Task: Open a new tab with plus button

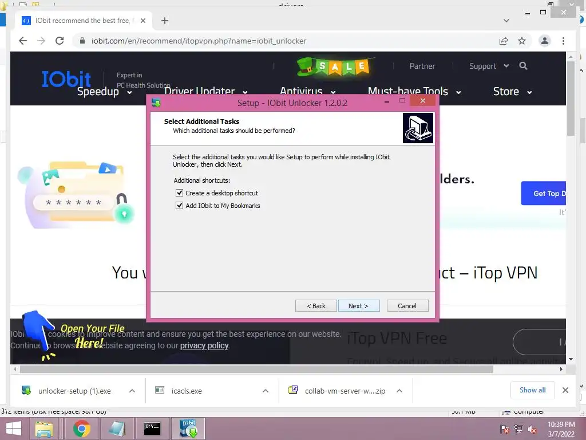Action: coord(165,21)
